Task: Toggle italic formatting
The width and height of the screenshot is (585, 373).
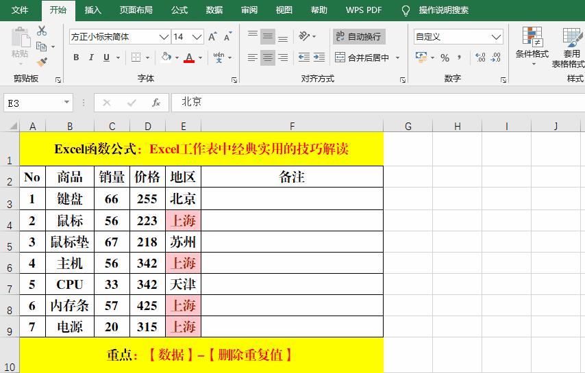Action: (x=91, y=57)
